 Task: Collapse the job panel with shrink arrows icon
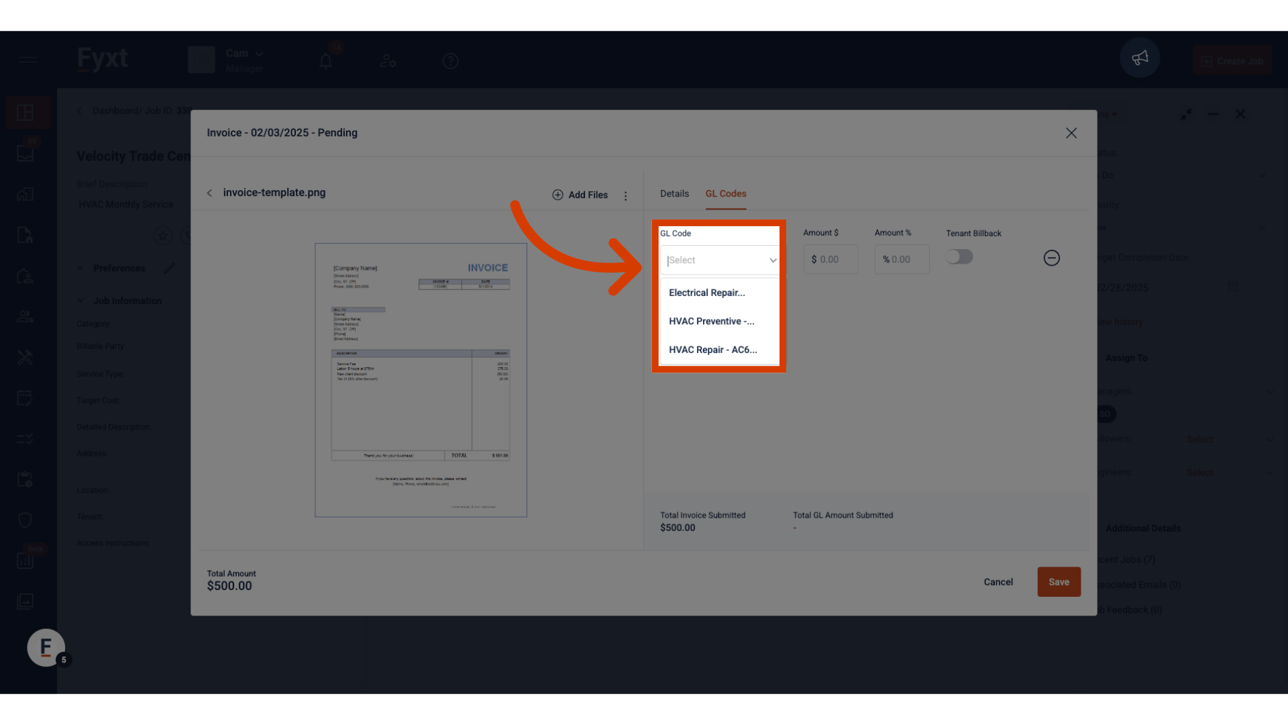pos(1186,115)
